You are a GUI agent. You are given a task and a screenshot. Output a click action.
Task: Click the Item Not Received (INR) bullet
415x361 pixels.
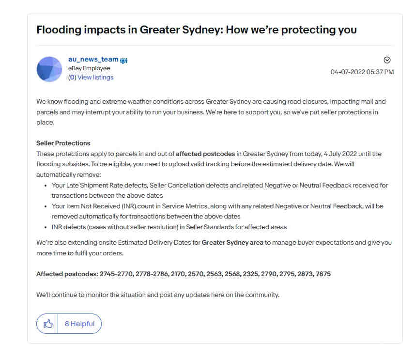pos(217,211)
